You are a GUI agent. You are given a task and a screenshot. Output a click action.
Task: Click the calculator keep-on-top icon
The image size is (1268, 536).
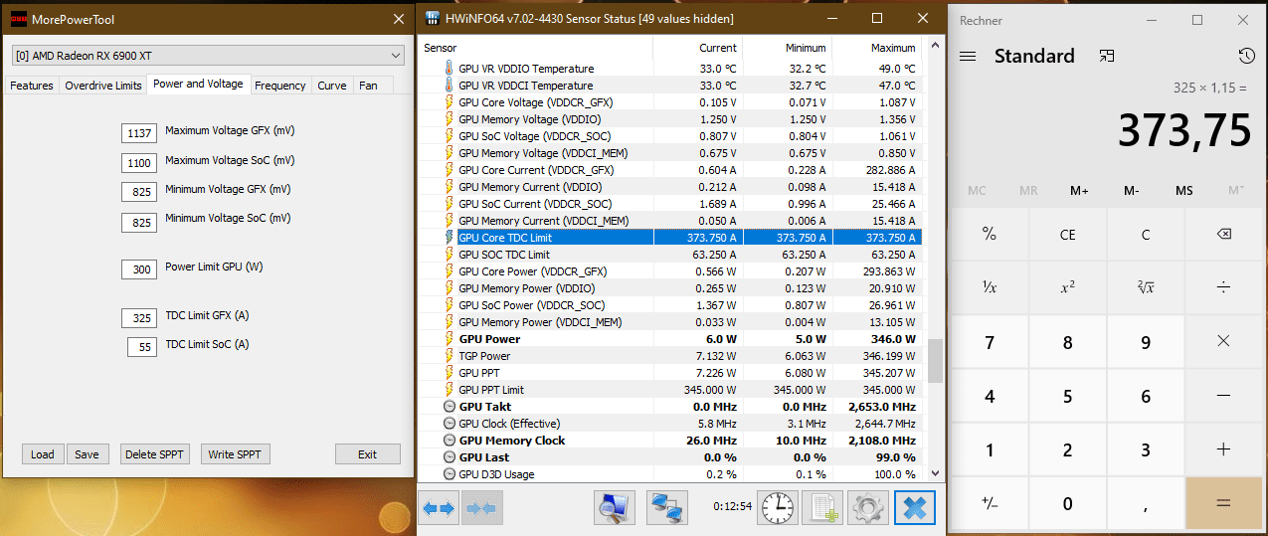pos(1107,57)
